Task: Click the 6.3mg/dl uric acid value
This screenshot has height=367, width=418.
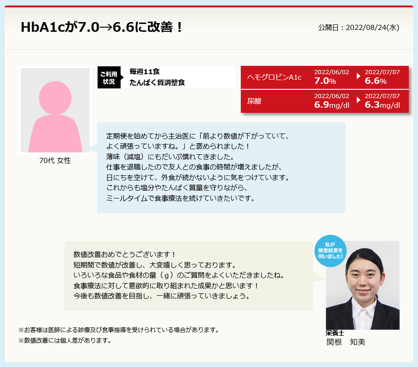Action: pos(382,105)
